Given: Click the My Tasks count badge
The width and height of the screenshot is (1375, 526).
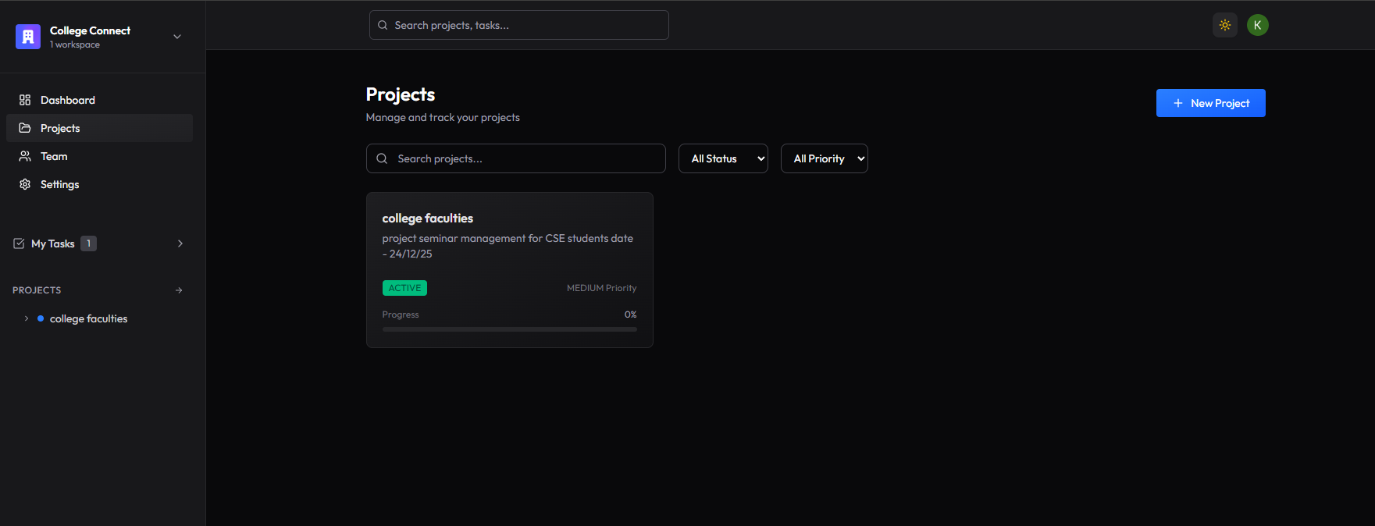Looking at the screenshot, I should (89, 243).
